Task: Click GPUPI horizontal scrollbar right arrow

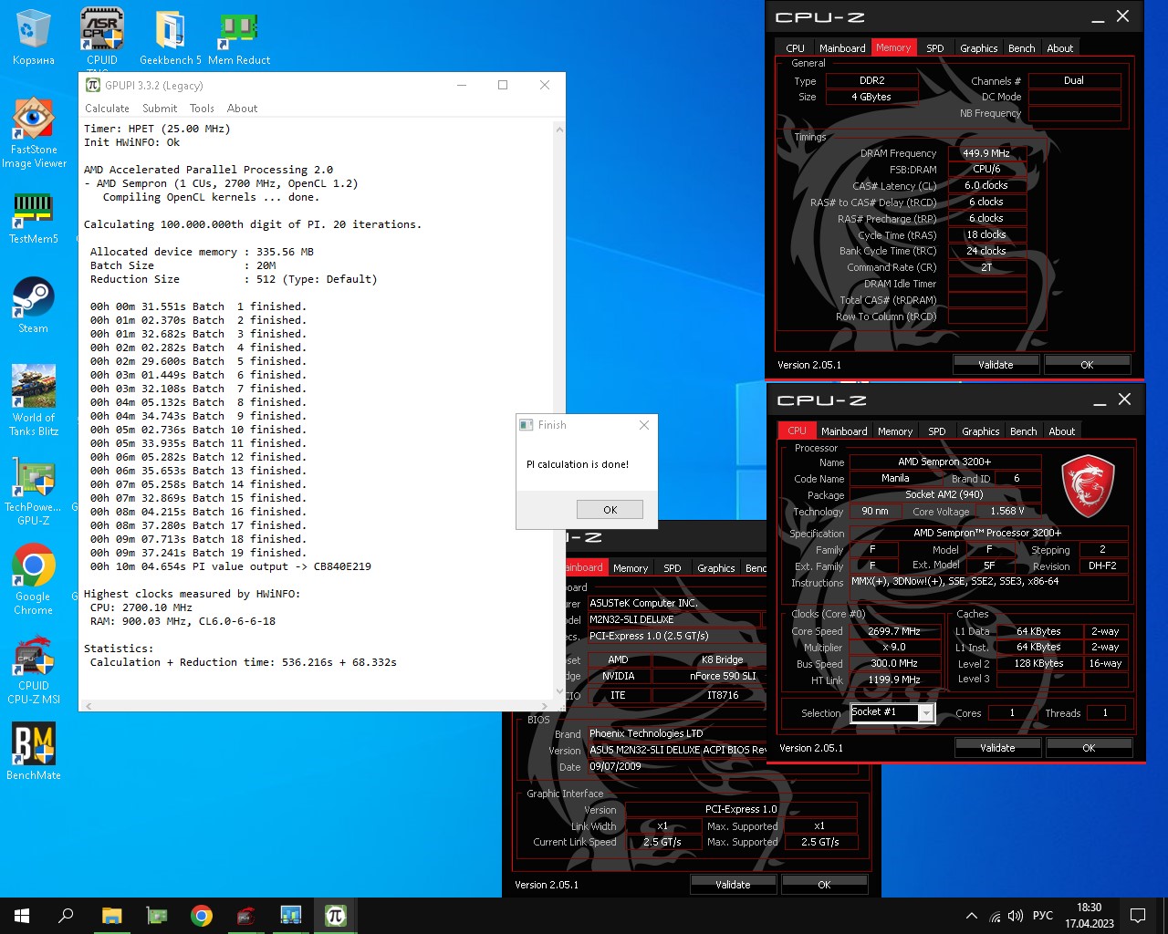Action: pyautogui.click(x=546, y=706)
